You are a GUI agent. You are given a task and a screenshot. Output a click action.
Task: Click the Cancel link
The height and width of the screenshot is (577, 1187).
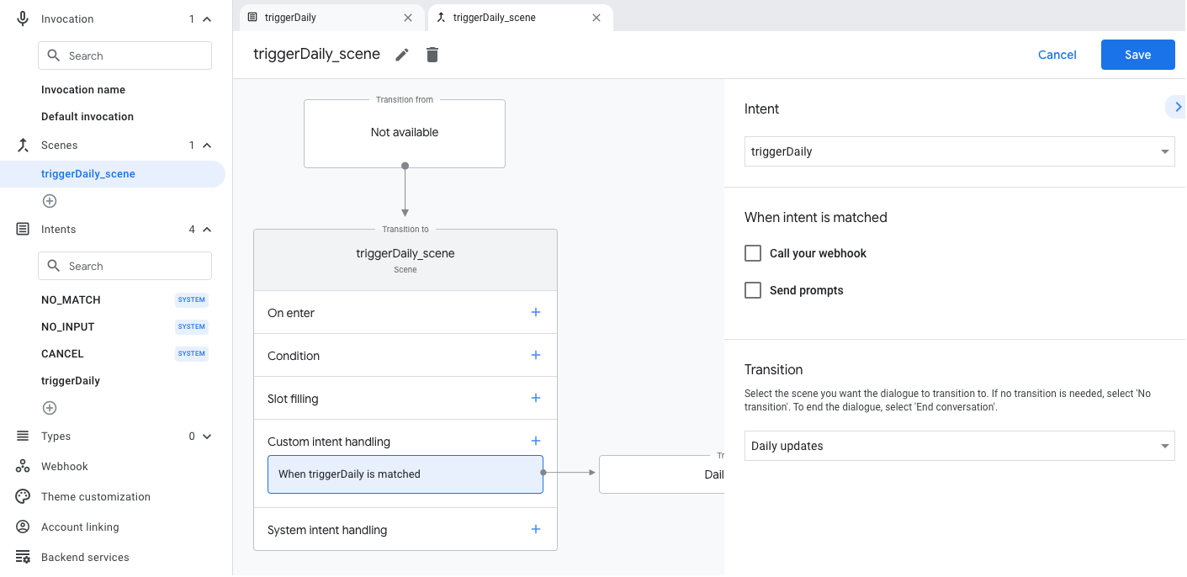tap(1057, 55)
